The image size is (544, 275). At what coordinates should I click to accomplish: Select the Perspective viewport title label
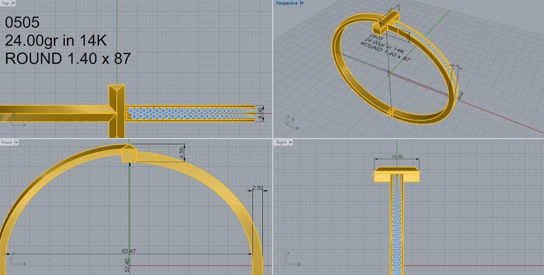pyautogui.click(x=287, y=3)
